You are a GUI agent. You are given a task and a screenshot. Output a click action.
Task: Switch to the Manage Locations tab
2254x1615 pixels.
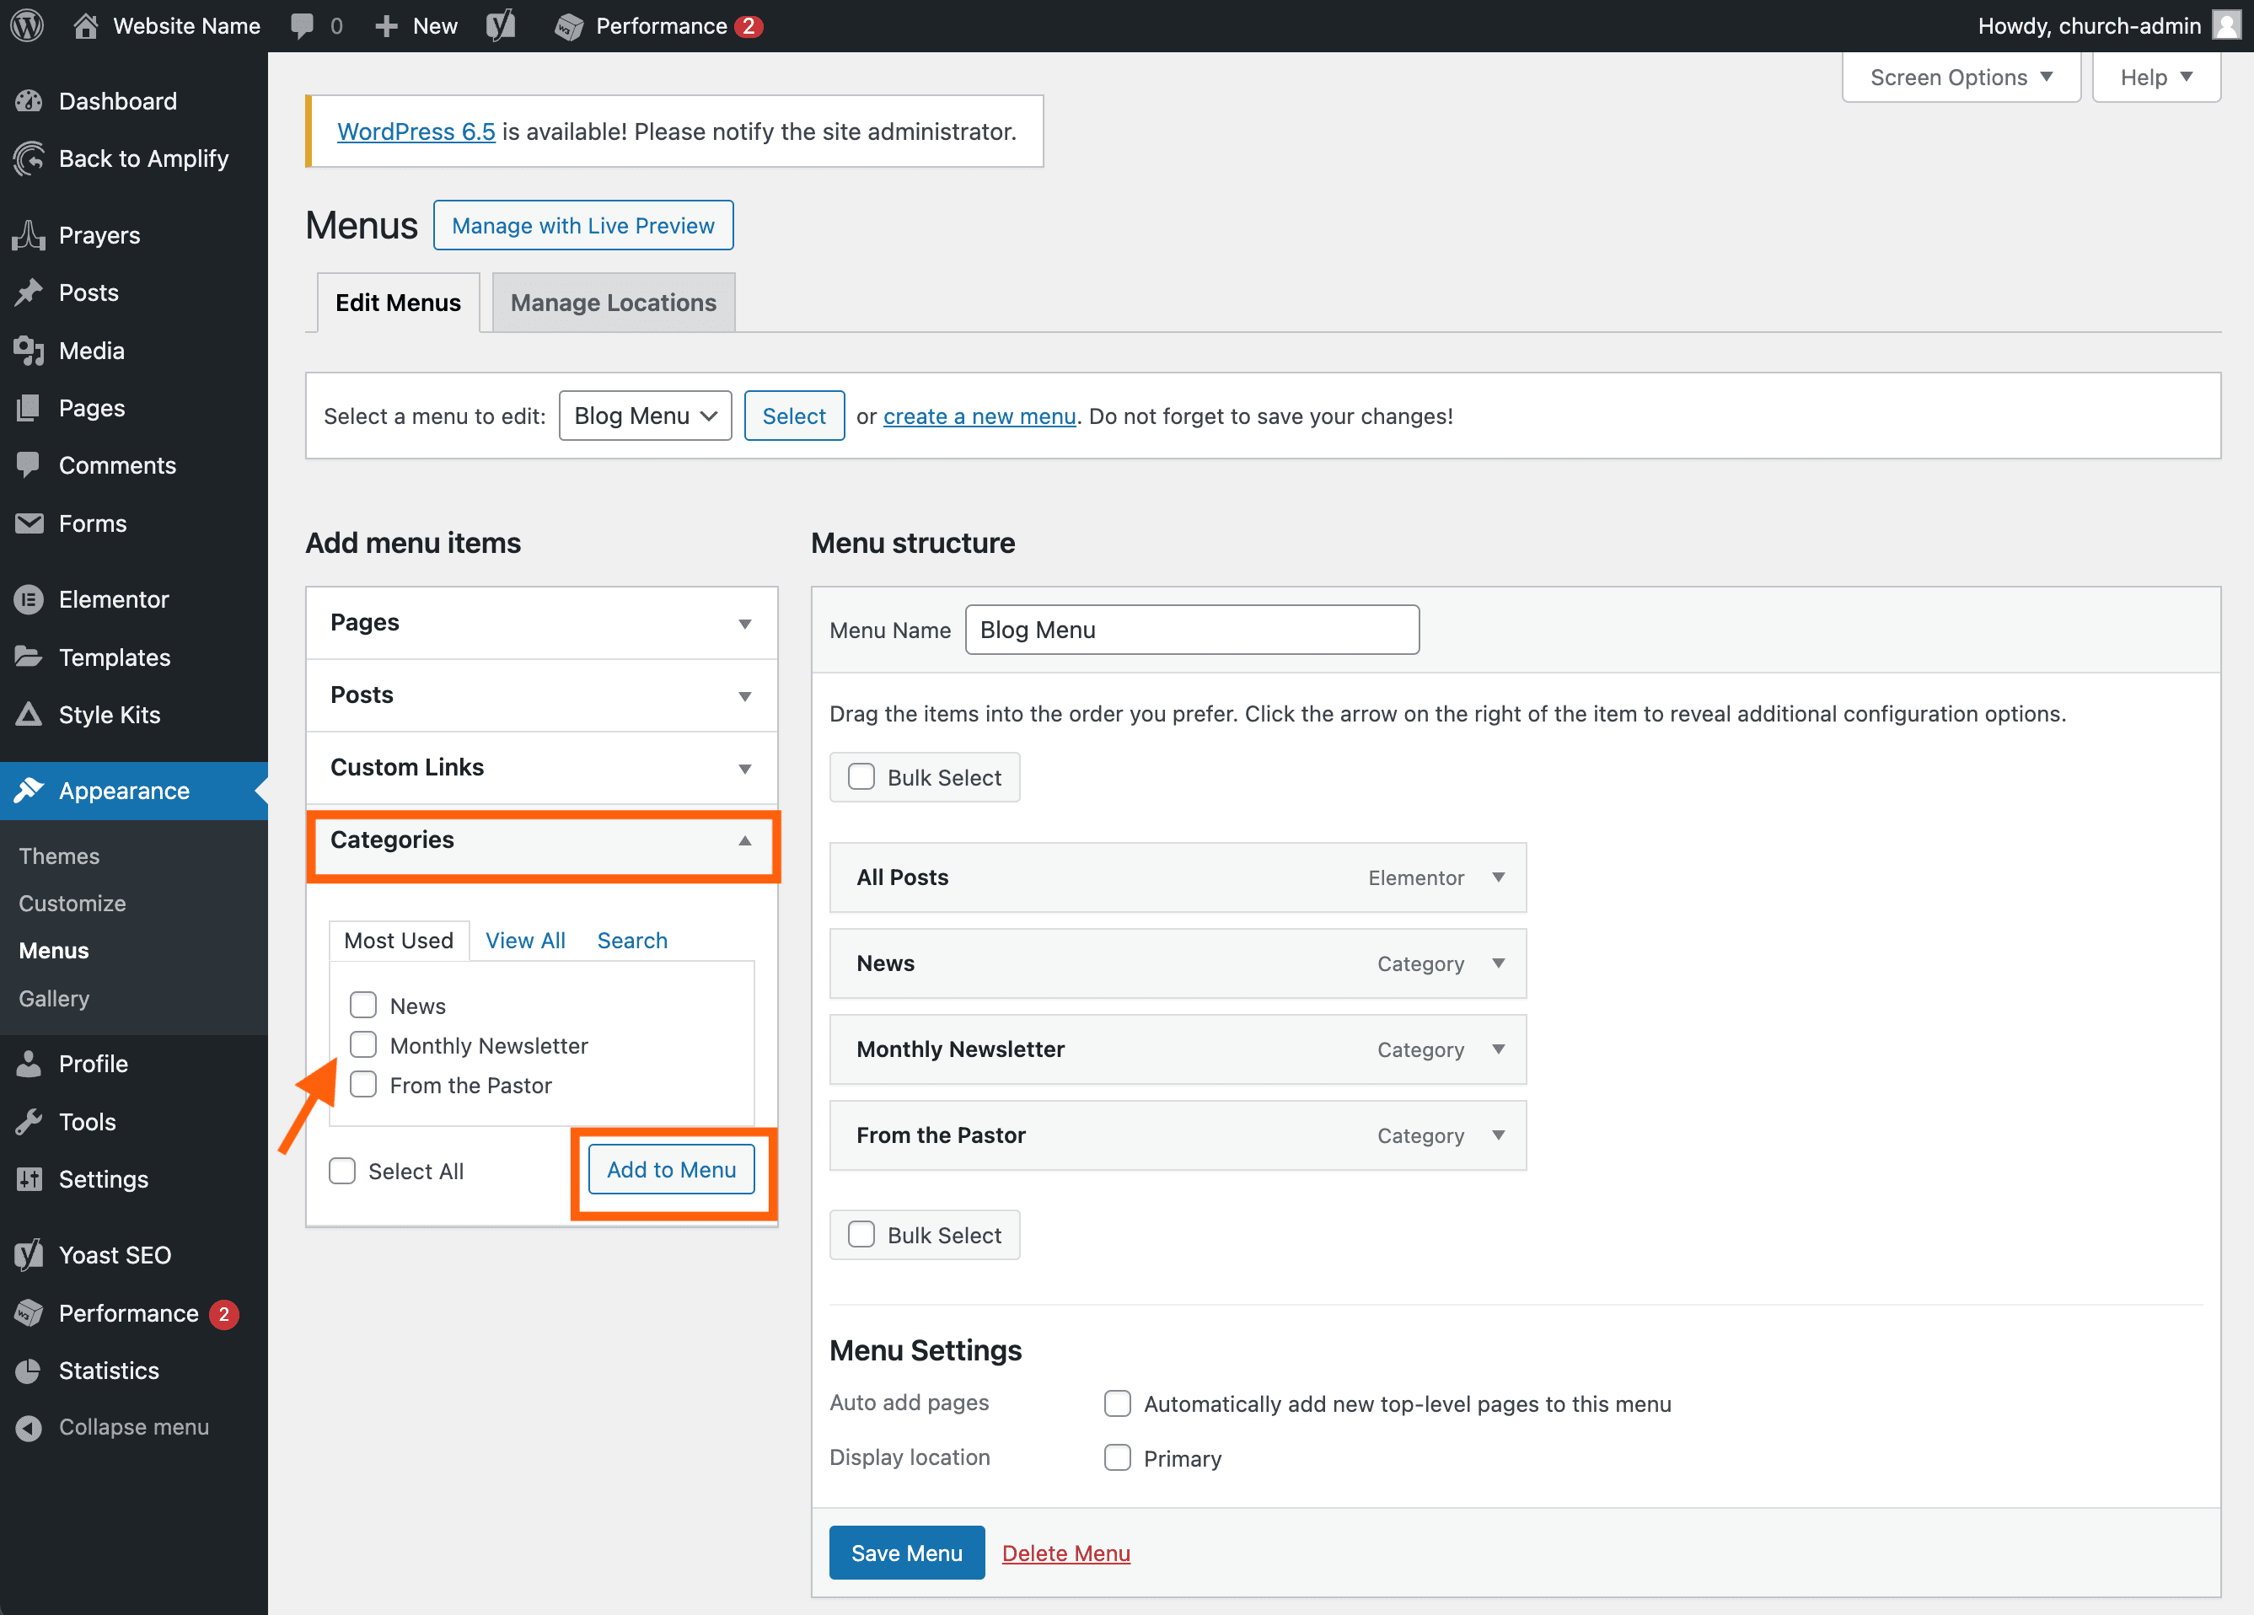612,302
